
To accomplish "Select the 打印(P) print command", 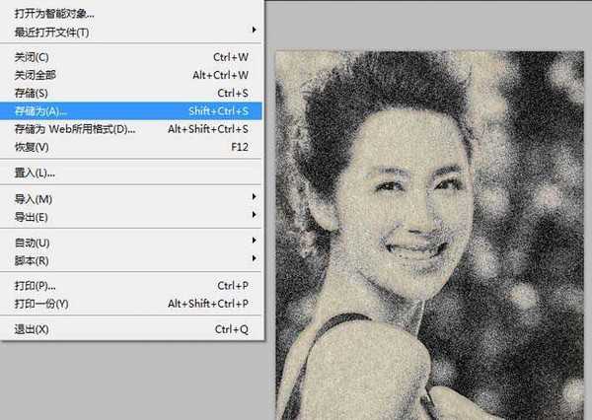I will (35, 285).
